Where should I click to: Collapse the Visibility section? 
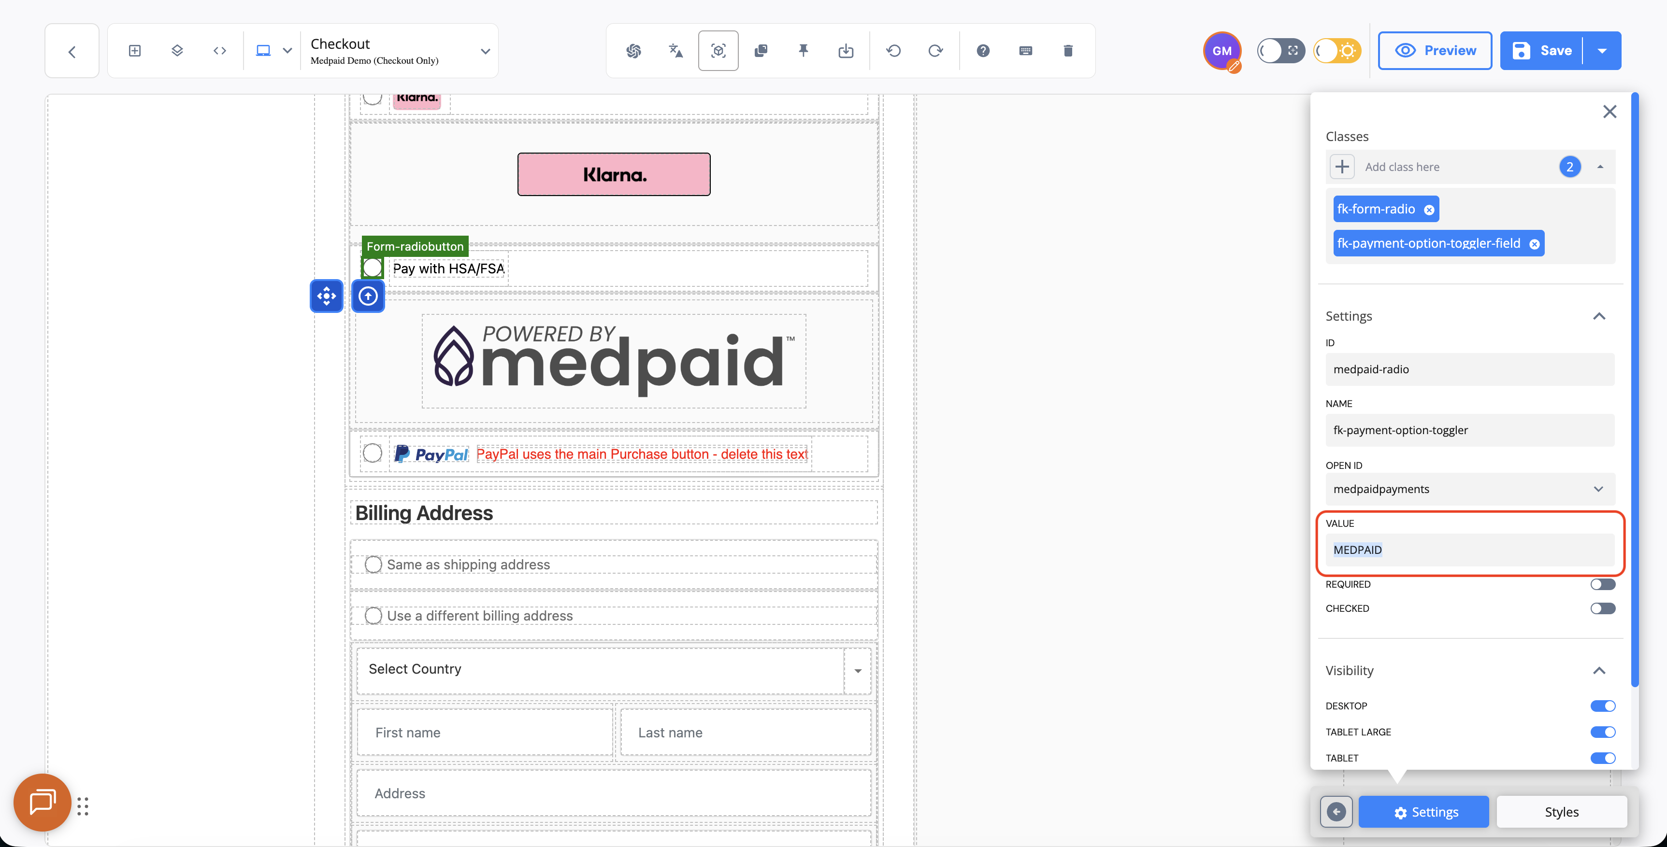[1599, 670]
